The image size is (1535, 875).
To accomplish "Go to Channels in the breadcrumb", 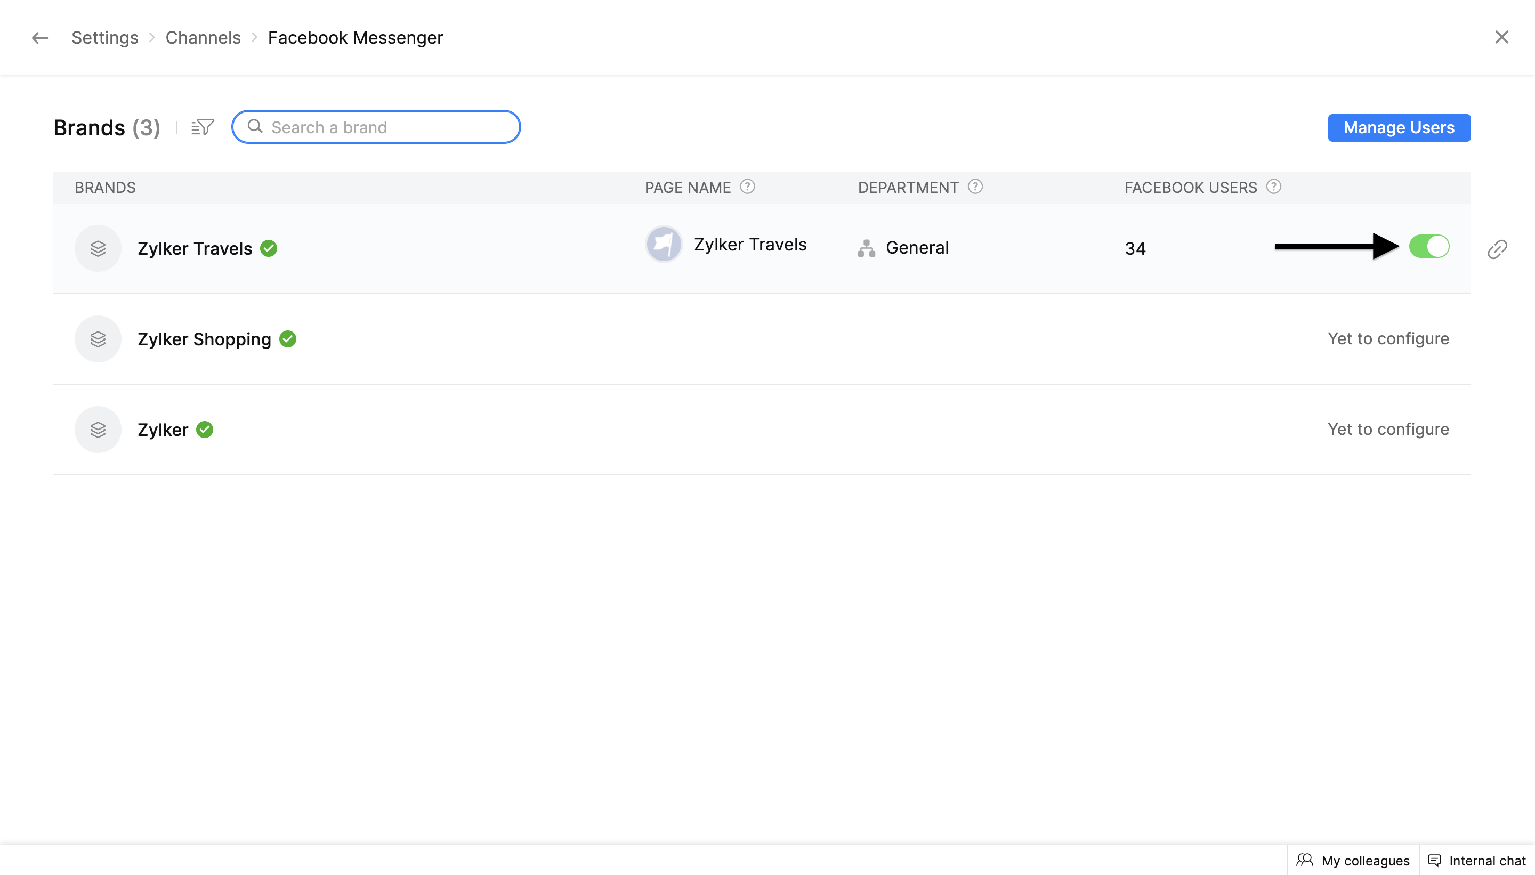I will (x=203, y=38).
